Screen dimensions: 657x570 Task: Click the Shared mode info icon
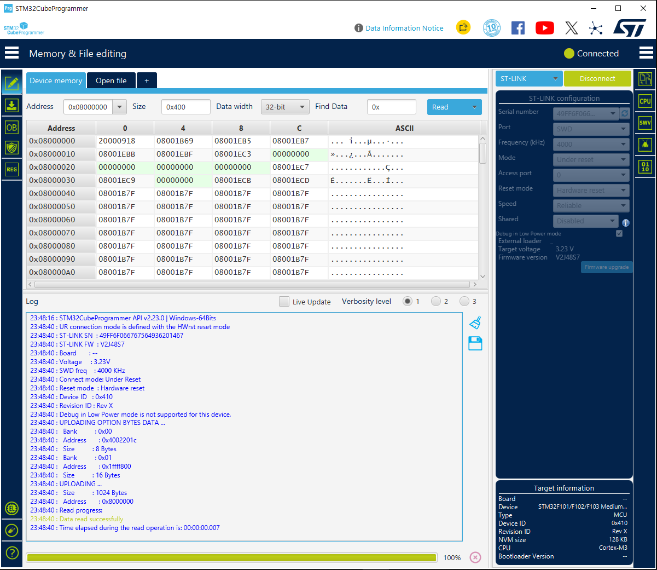point(626,223)
